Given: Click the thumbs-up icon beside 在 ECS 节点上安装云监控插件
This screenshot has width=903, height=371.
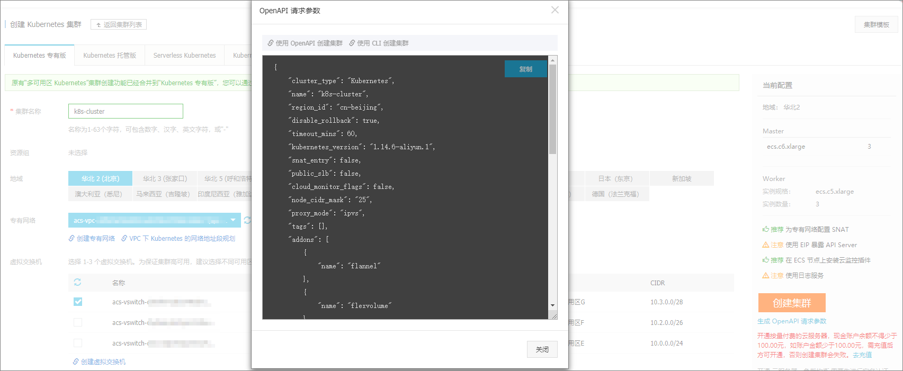Looking at the screenshot, I should [x=766, y=260].
